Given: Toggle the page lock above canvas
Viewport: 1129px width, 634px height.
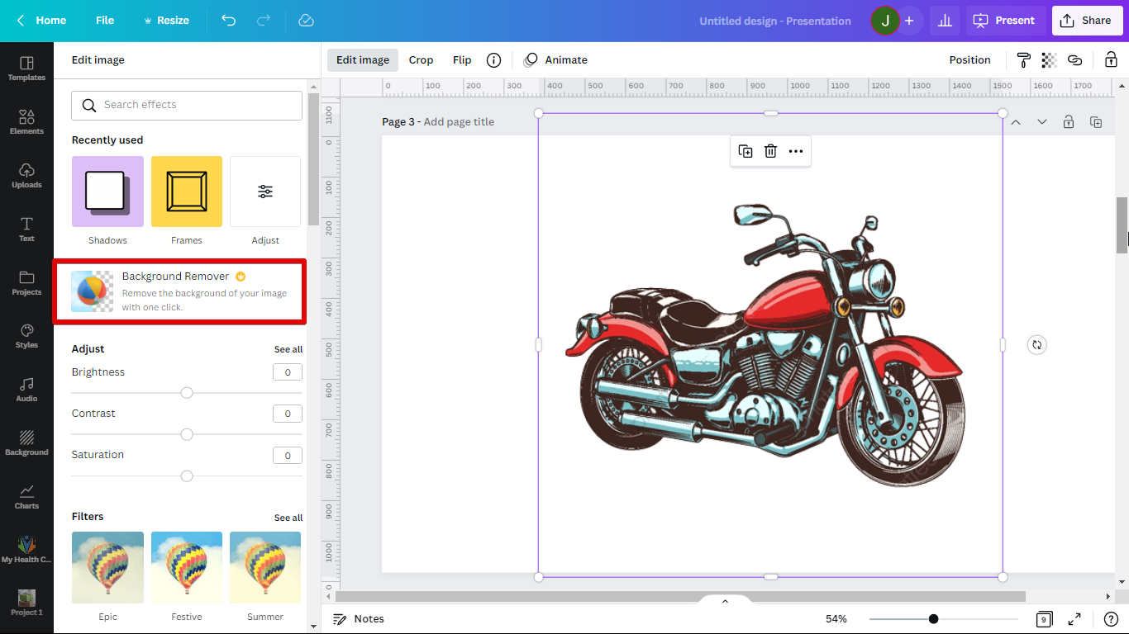Looking at the screenshot, I should [1069, 122].
